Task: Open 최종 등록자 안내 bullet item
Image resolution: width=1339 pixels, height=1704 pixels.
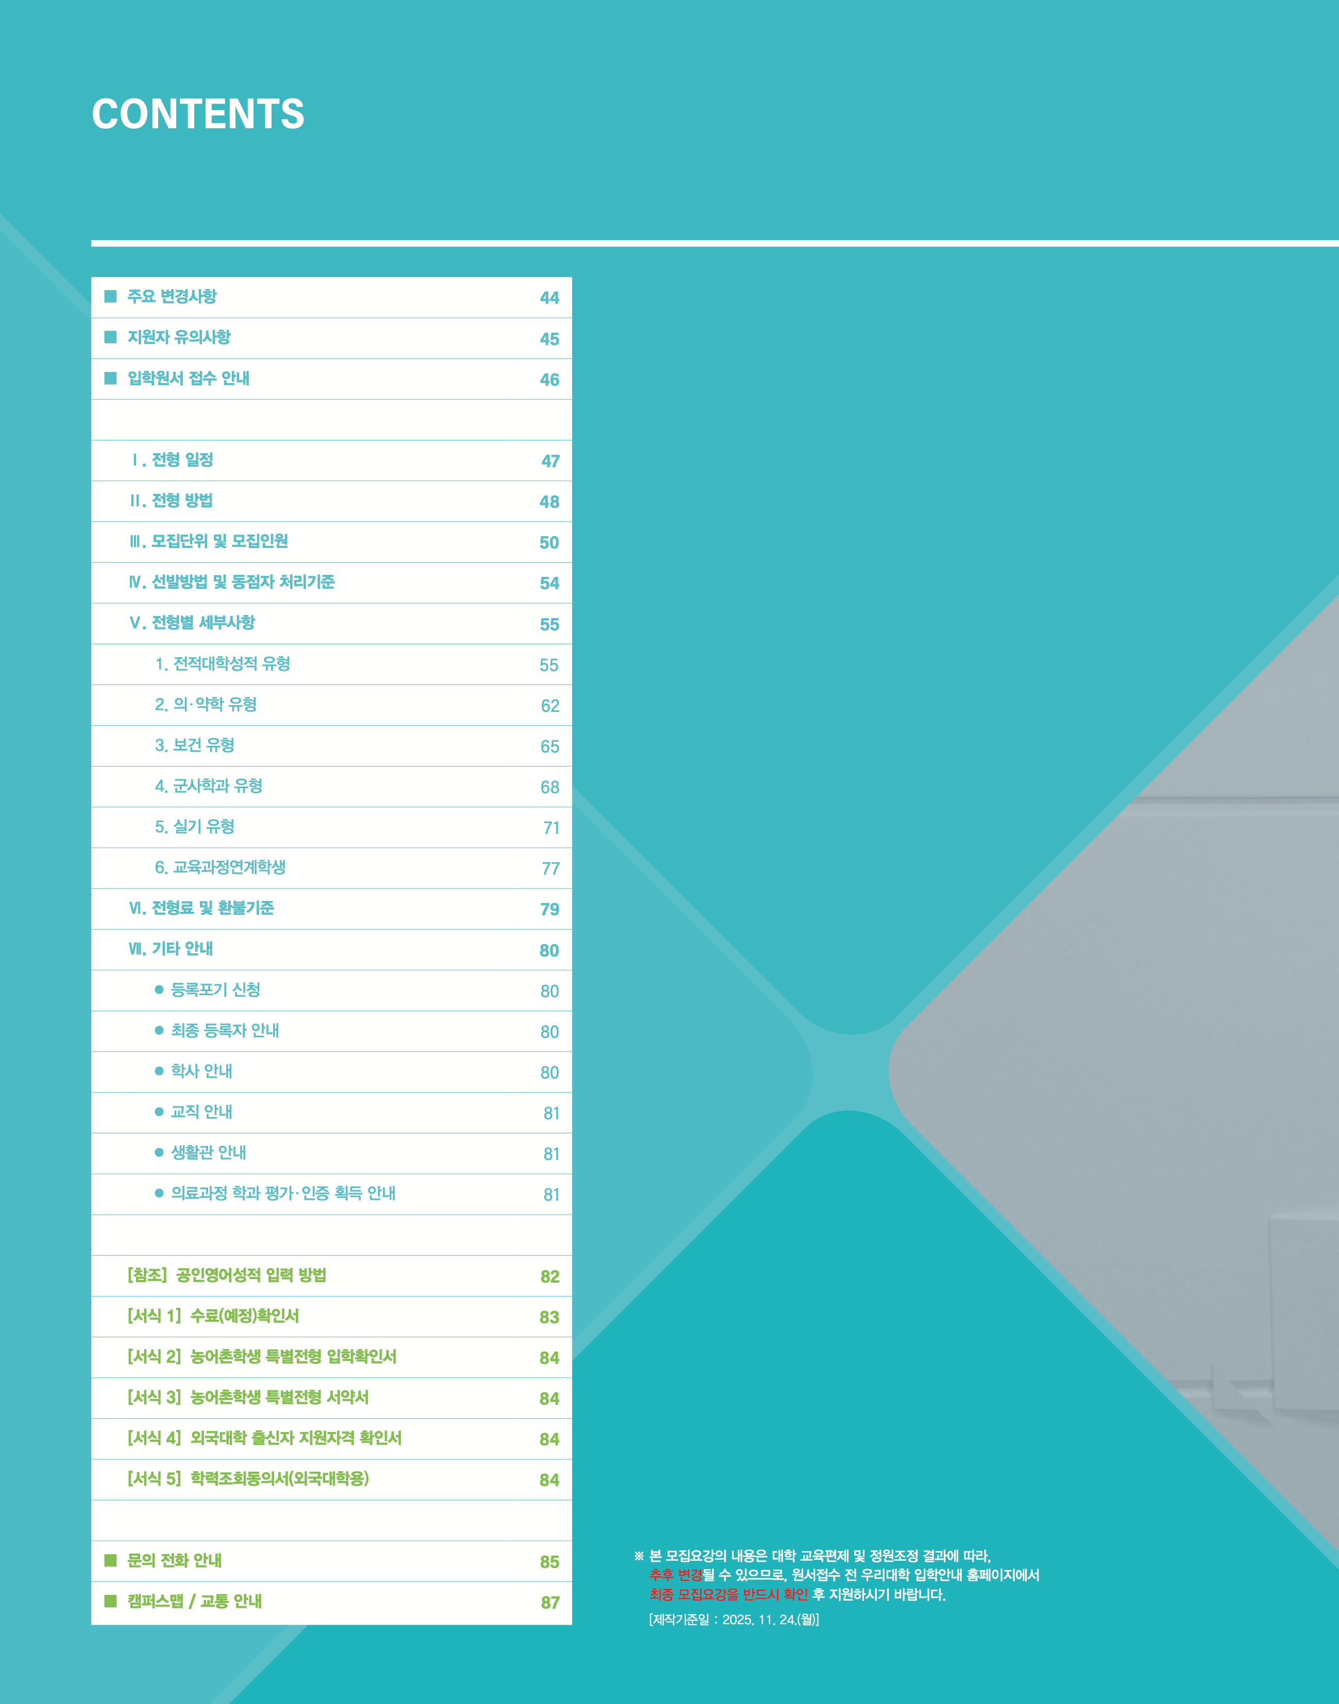Action: [331, 1031]
